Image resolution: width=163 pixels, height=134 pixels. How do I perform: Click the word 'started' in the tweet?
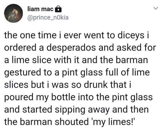[37, 109]
